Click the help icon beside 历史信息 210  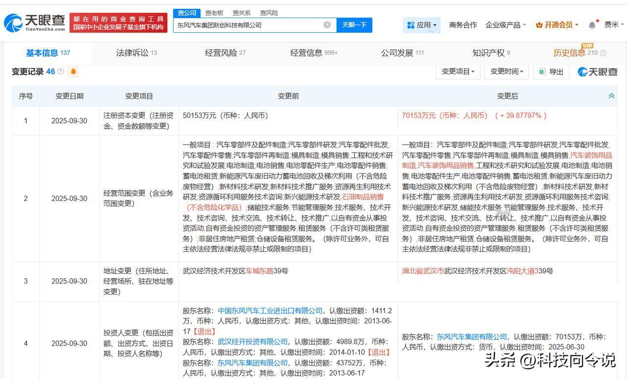(x=603, y=53)
